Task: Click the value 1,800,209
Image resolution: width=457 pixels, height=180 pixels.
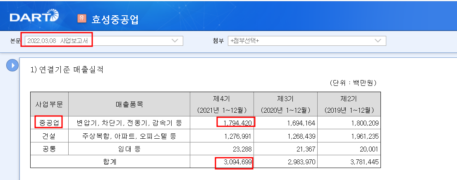Action: click(364, 123)
